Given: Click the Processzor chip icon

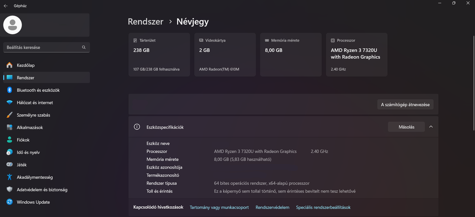Looking at the screenshot, I should pyautogui.click(x=333, y=41).
